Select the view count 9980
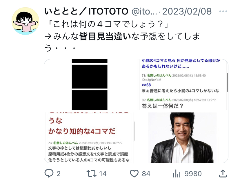 point(193,174)
